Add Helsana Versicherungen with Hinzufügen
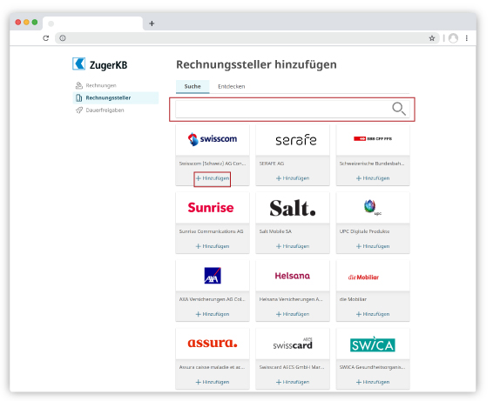Image resolution: width=500 pixels, height=401 pixels. pos(293,314)
